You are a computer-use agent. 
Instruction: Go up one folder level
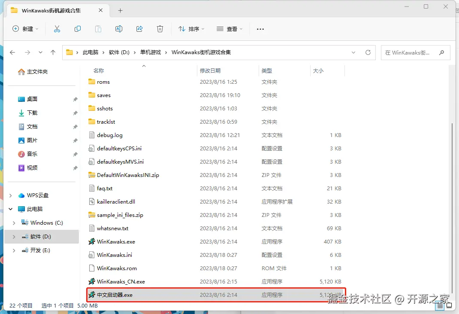coord(52,52)
